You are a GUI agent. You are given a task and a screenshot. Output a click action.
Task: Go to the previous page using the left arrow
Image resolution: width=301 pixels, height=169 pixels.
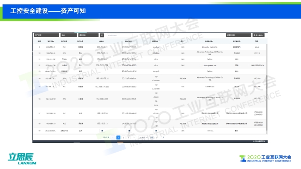(113, 138)
